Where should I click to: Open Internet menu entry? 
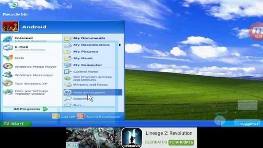[x=31, y=39]
